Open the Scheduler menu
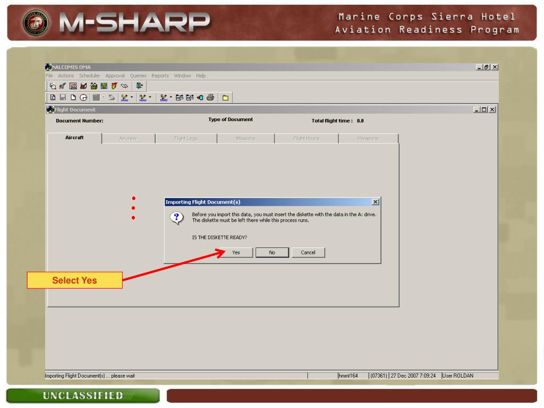This screenshot has height=408, width=544. coord(89,75)
